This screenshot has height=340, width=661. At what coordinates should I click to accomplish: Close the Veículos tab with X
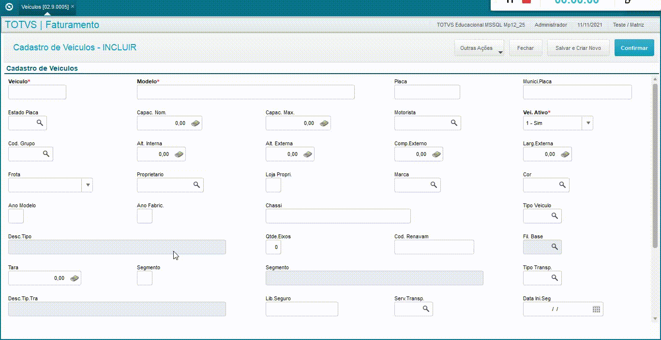click(x=73, y=7)
